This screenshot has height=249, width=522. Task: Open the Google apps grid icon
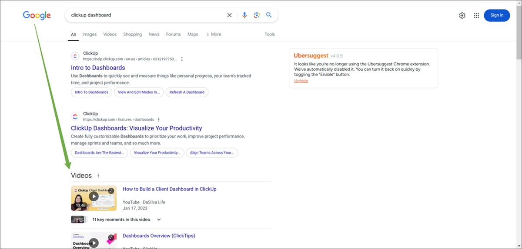point(476,15)
